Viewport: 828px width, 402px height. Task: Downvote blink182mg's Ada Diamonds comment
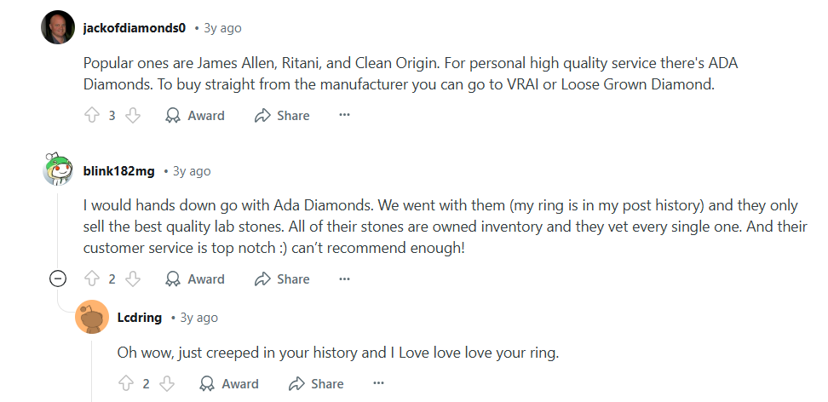(x=132, y=279)
